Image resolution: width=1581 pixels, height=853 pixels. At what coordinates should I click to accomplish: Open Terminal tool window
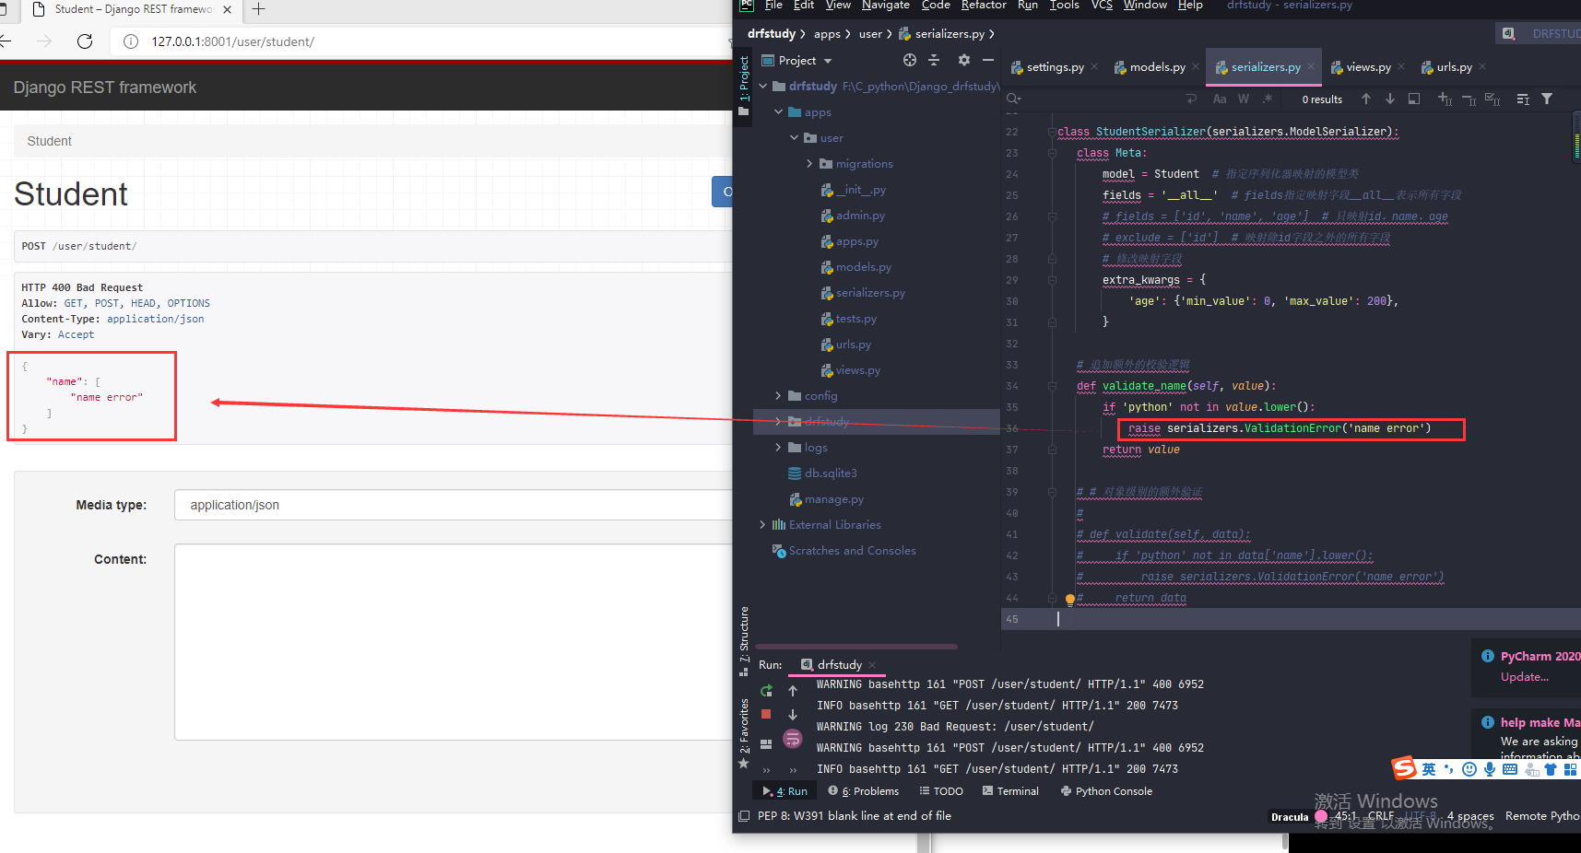pos(1010,791)
